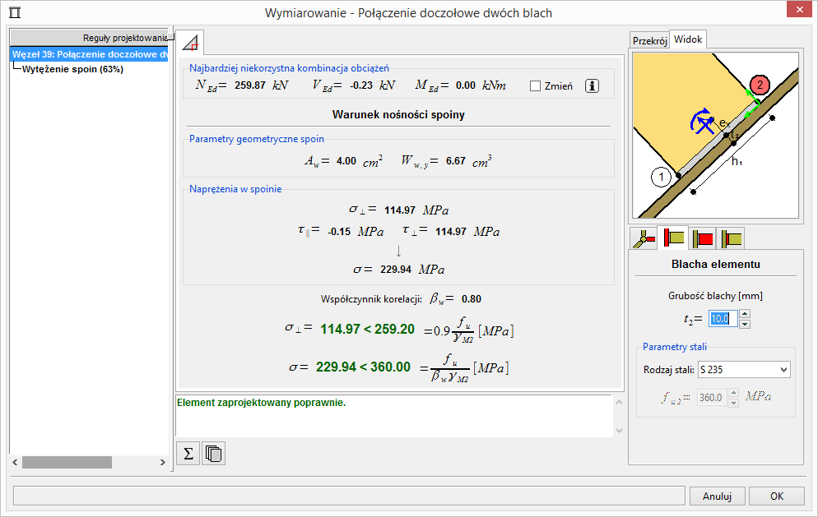This screenshot has width=818, height=517.
Task: Switch to the Przekrój tab
Action: pos(648,41)
